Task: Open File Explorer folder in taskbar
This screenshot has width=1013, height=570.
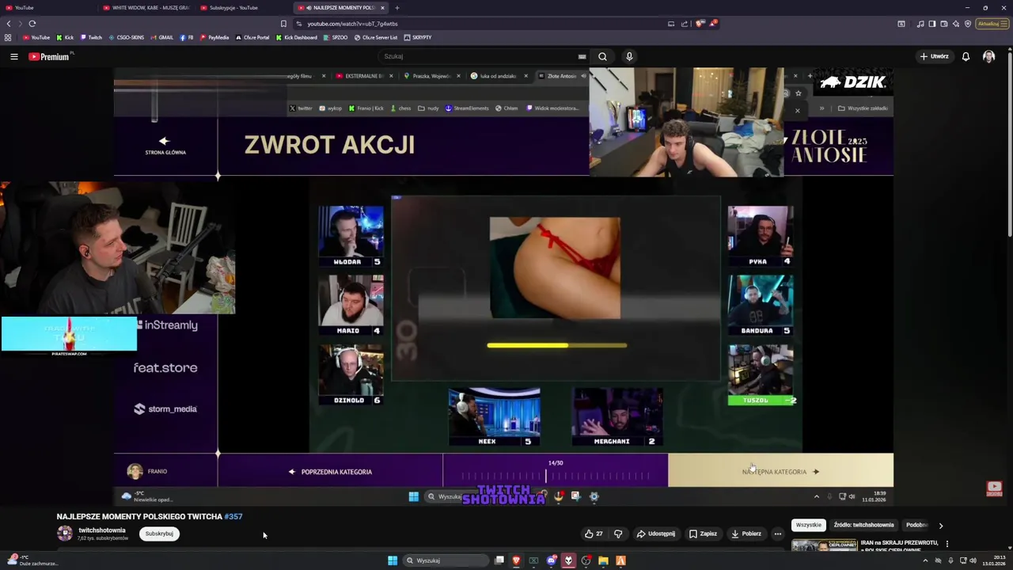Action: [603, 560]
